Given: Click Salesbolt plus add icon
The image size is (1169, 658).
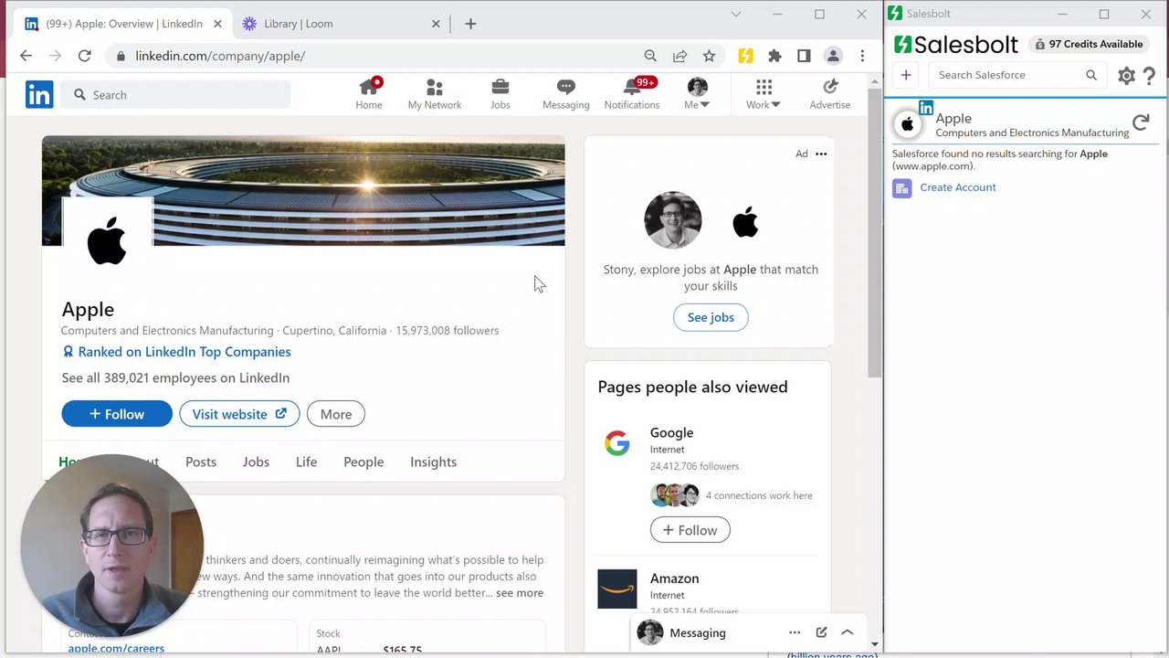Looking at the screenshot, I should click(906, 75).
